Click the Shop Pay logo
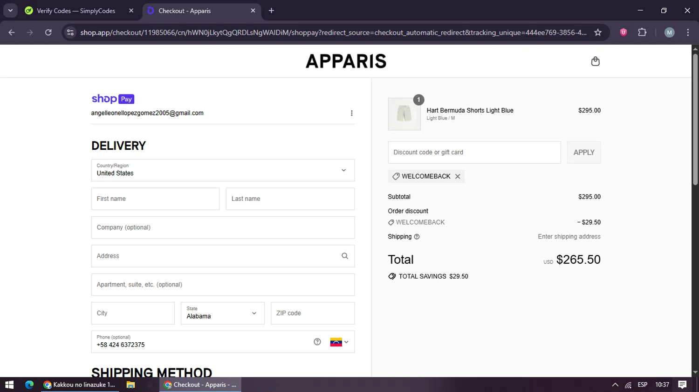 coord(113,99)
